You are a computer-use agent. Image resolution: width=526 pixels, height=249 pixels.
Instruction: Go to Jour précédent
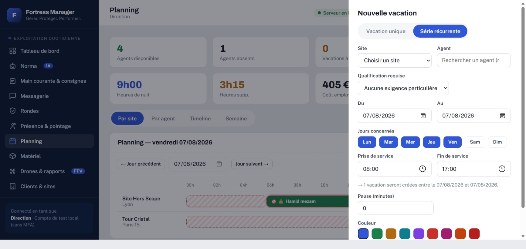click(x=141, y=164)
